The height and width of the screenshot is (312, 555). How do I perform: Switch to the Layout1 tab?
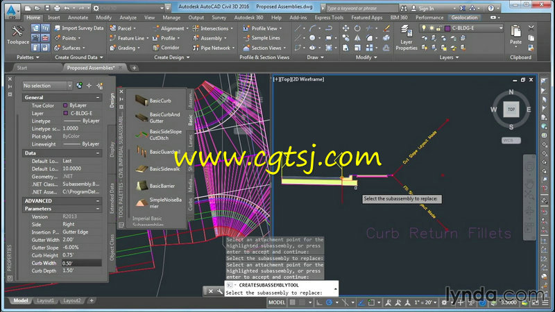click(x=45, y=300)
